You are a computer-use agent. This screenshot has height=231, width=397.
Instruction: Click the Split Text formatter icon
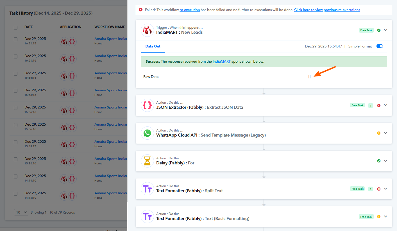[x=147, y=189]
